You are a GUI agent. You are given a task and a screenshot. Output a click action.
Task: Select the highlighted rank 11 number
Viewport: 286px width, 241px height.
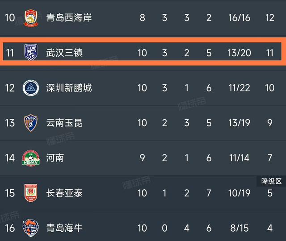[x=10, y=53]
